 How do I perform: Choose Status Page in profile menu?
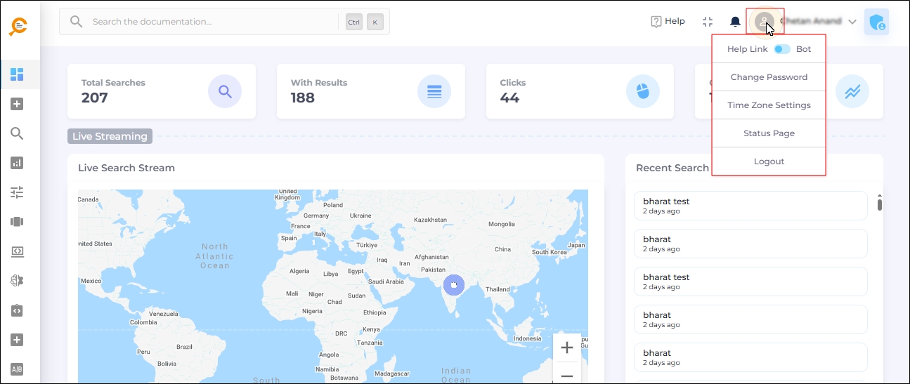click(x=769, y=133)
